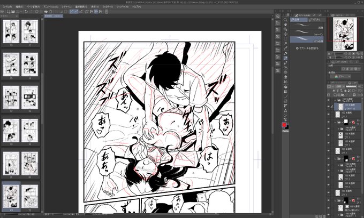Select the Eyedropper tool

coord(285,49)
